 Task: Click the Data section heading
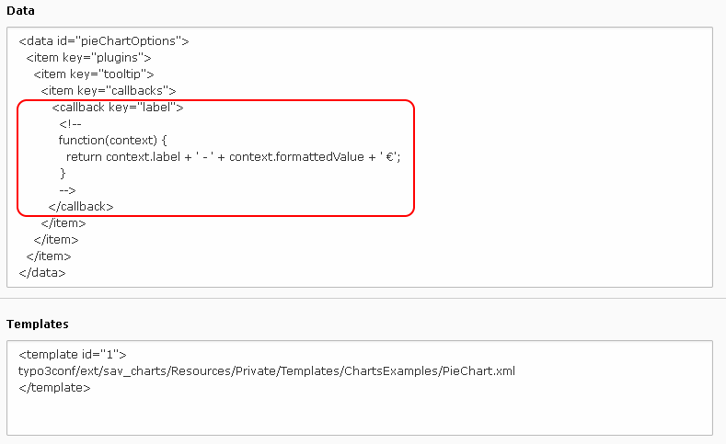(20, 11)
